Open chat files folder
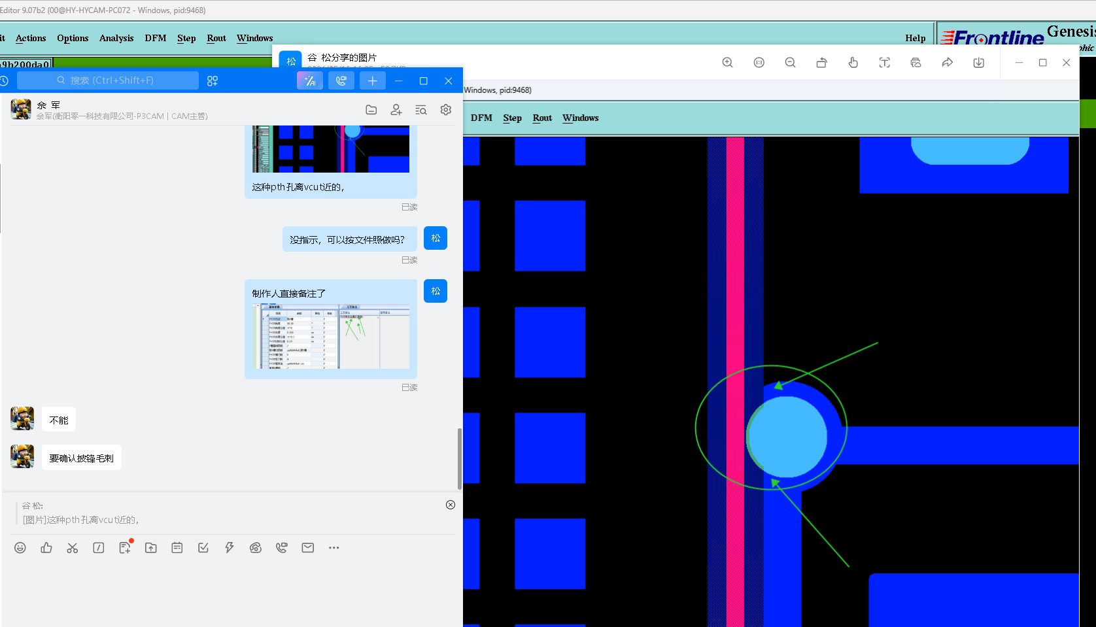 tap(371, 110)
